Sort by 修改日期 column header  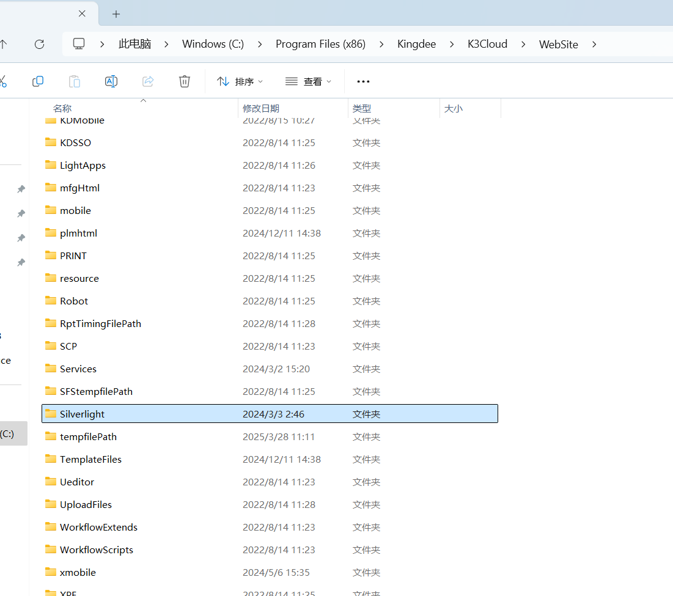[261, 109]
